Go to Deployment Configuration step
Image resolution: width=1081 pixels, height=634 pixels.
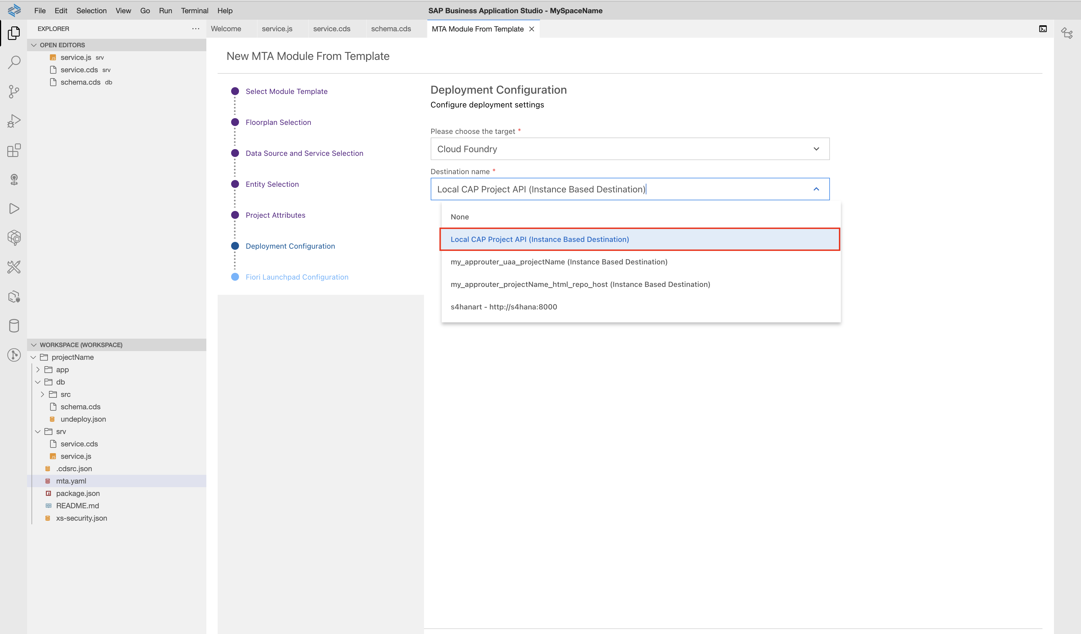click(290, 246)
